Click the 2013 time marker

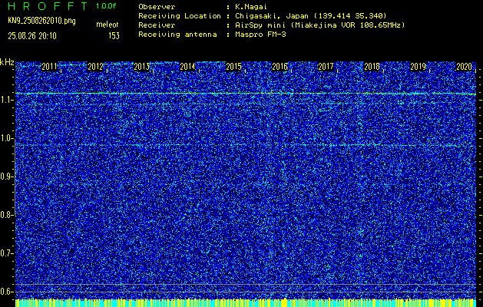coord(142,67)
